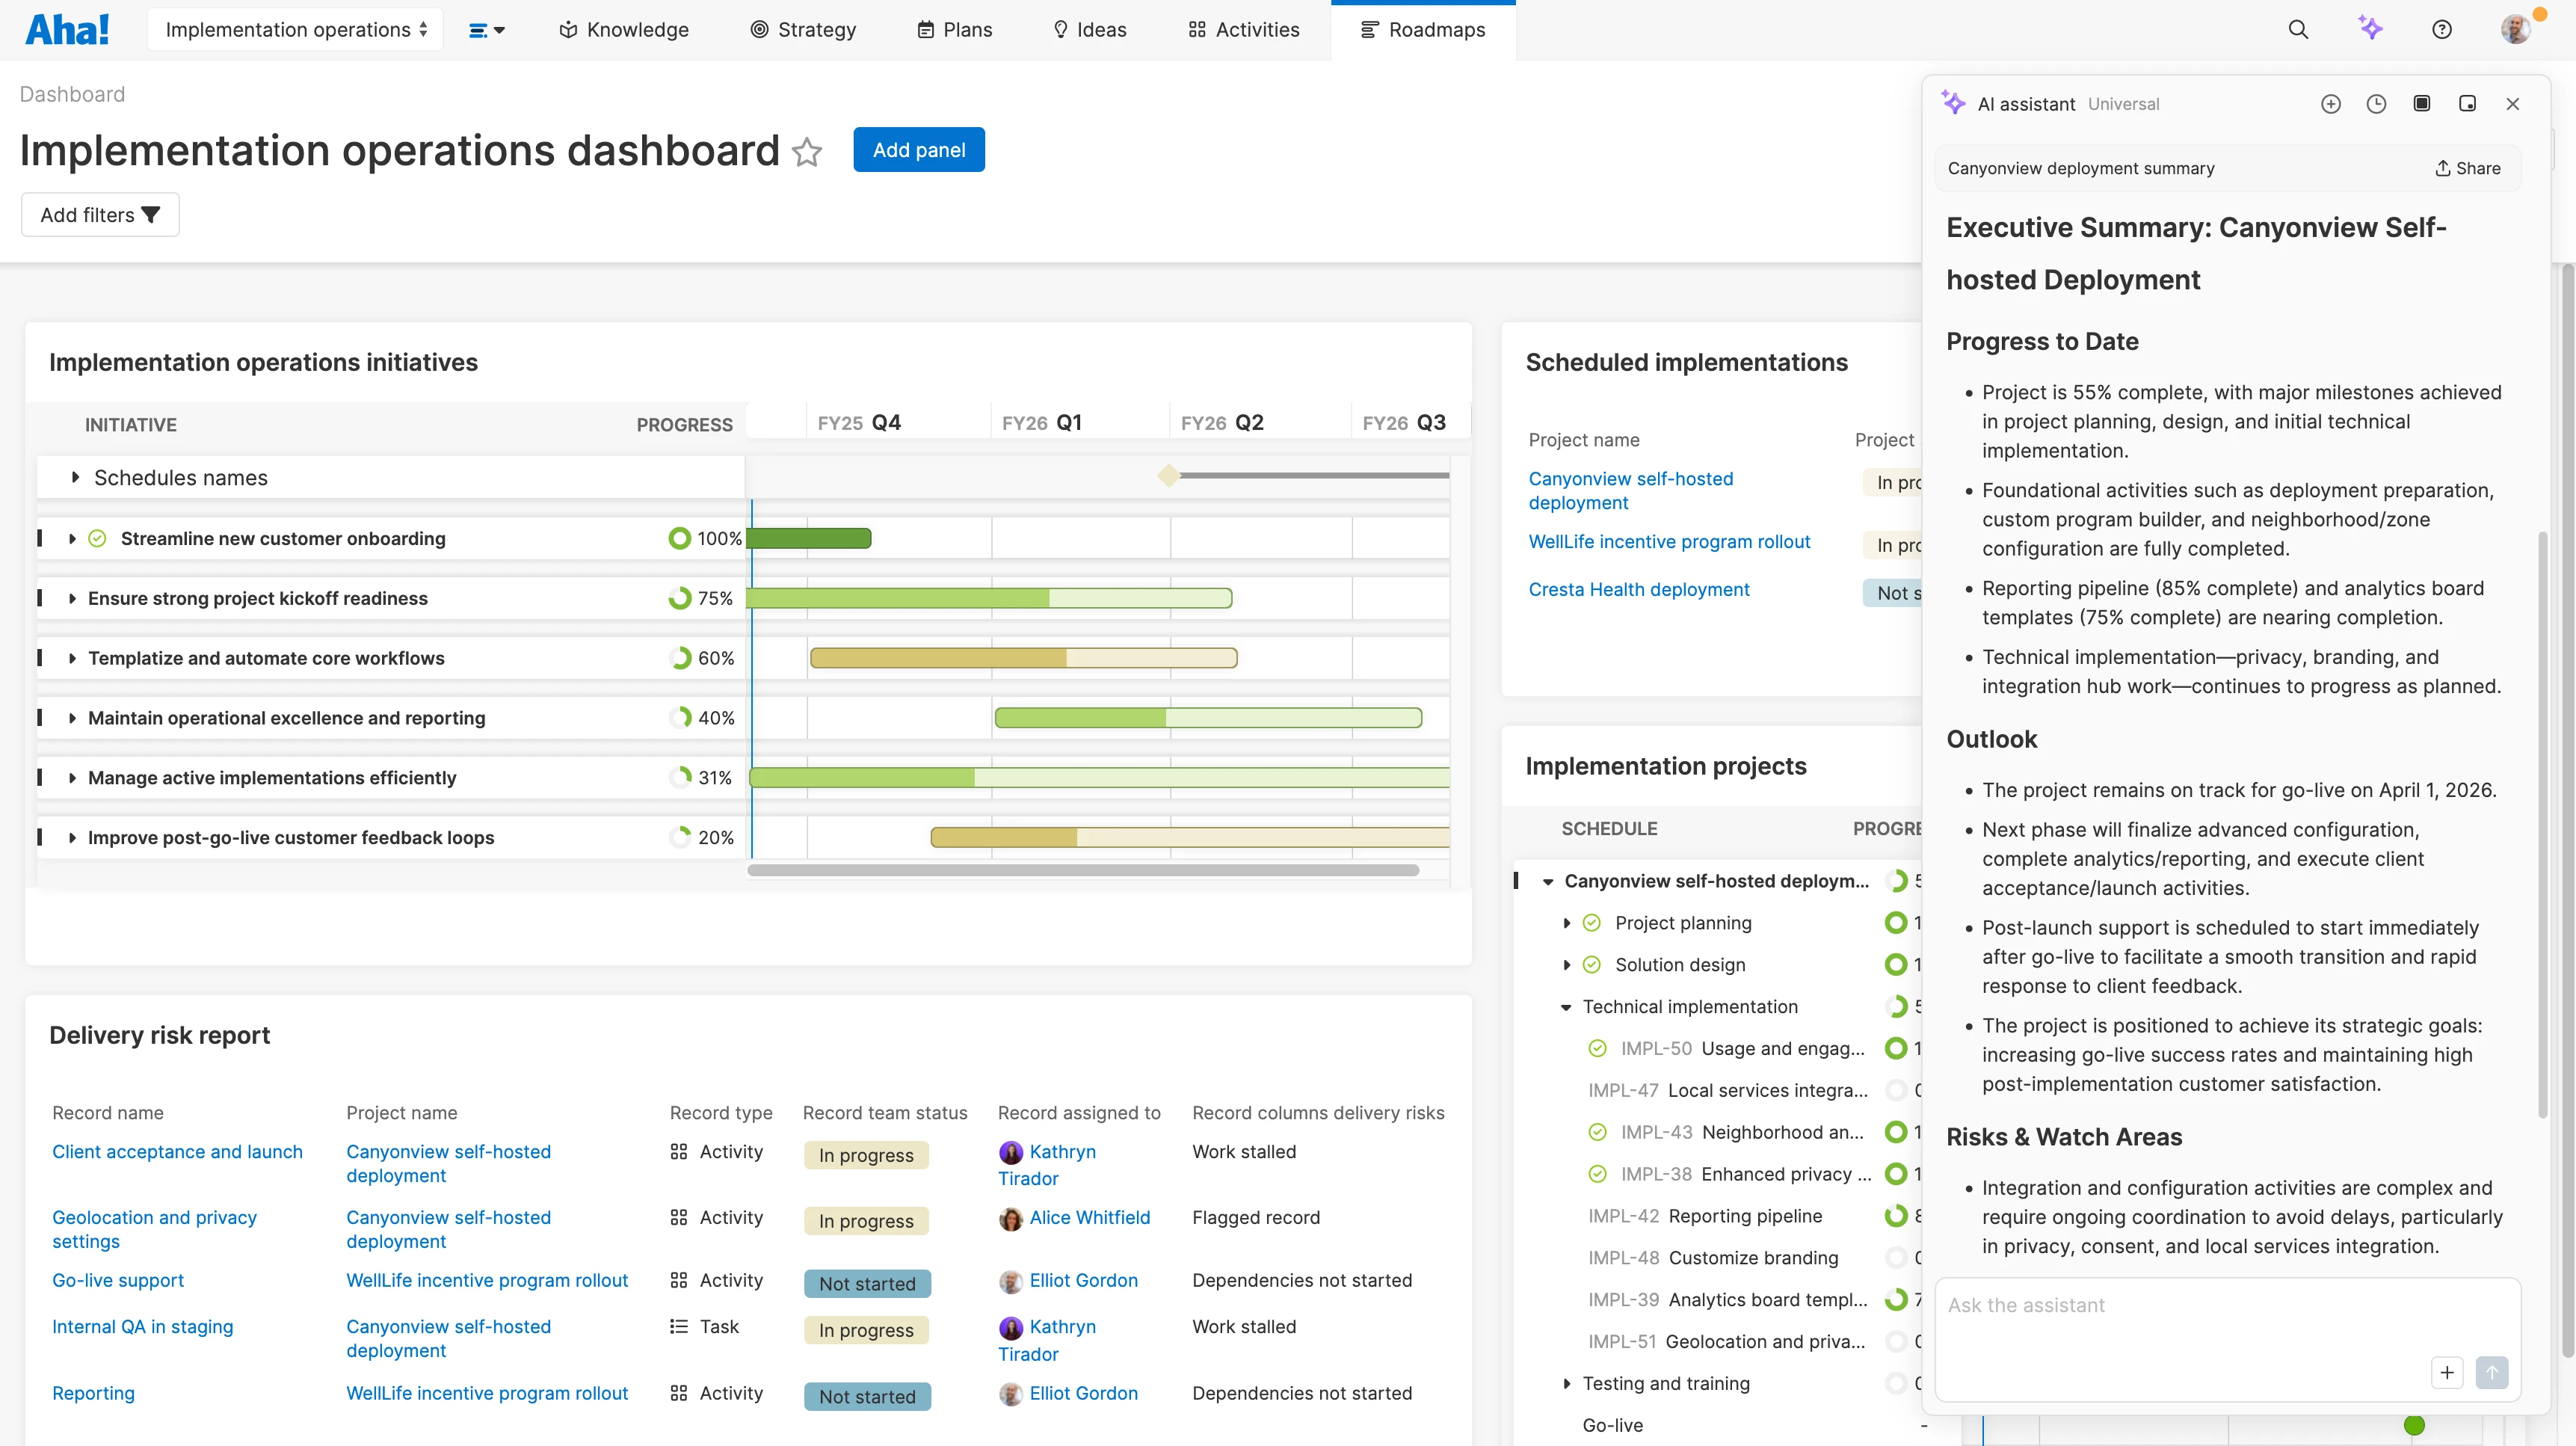Click the search magnifier icon
2576x1446 pixels.
tap(2298, 30)
